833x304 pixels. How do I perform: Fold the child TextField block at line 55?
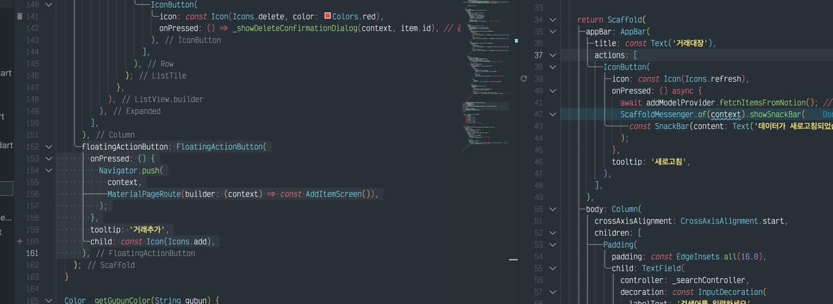coord(553,268)
